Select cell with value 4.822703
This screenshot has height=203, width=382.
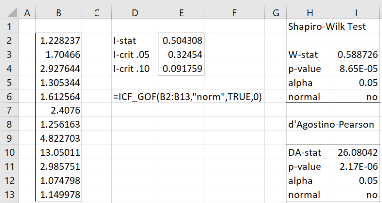[x=59, y=138]
